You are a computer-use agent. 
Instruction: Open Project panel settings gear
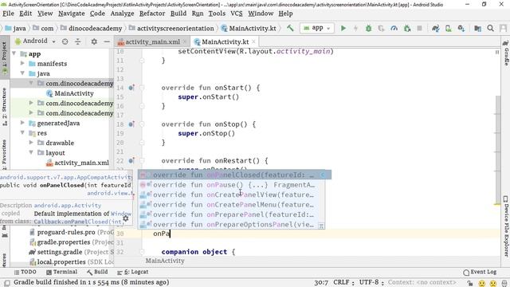click(94, 41)
